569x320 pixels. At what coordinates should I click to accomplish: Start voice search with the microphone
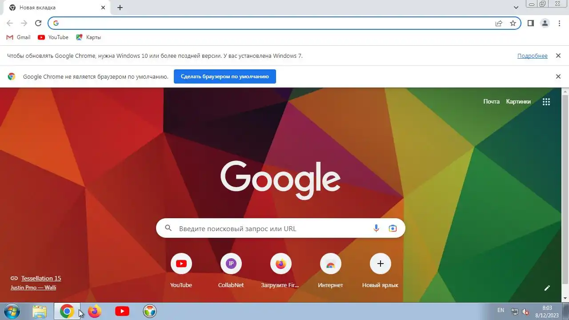[x=376, y=228]
